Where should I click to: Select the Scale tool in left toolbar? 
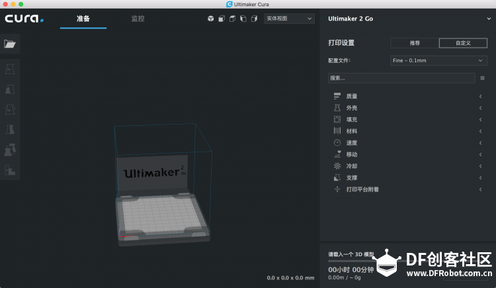[x=10, y=89]
